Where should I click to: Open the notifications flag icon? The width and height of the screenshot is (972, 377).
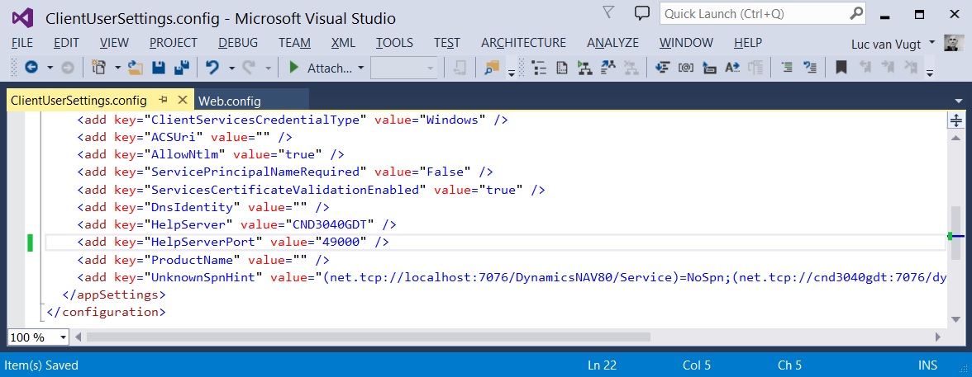click(x=608, y=13)
